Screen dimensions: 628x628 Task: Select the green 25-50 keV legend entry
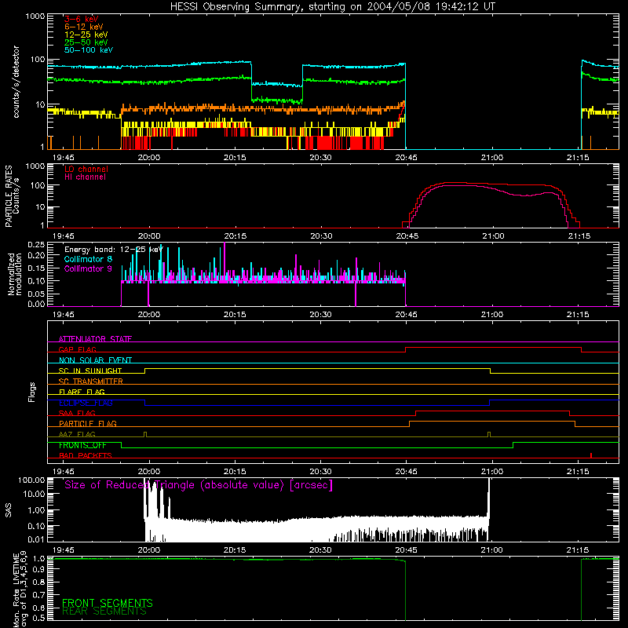(86, 42)
